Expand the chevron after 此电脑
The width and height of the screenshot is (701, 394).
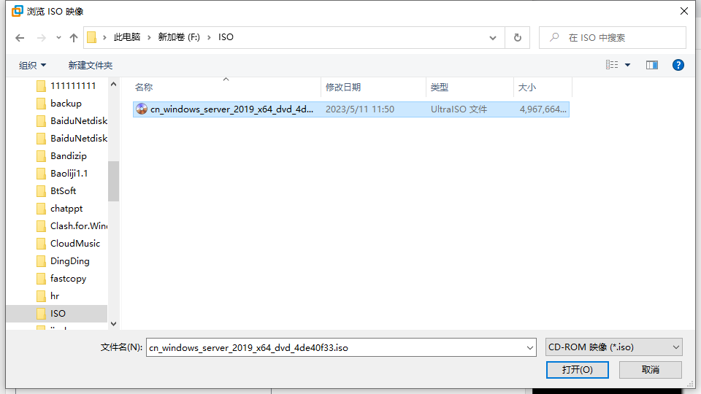149,37
